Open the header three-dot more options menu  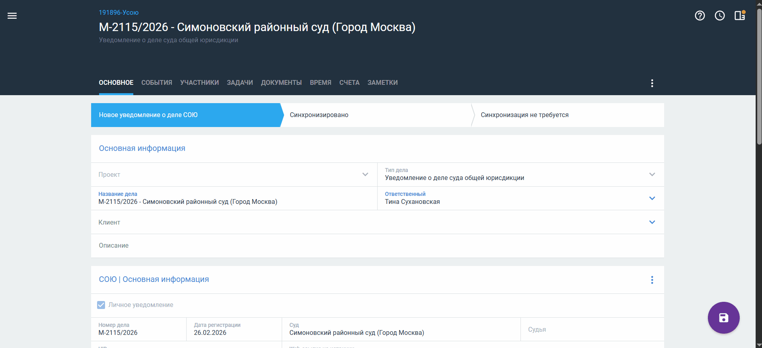(652, 83)
